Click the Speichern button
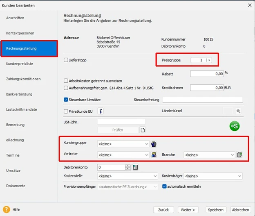Image resolution: width=255 pixels, height=216 pixels. point(216,209)
